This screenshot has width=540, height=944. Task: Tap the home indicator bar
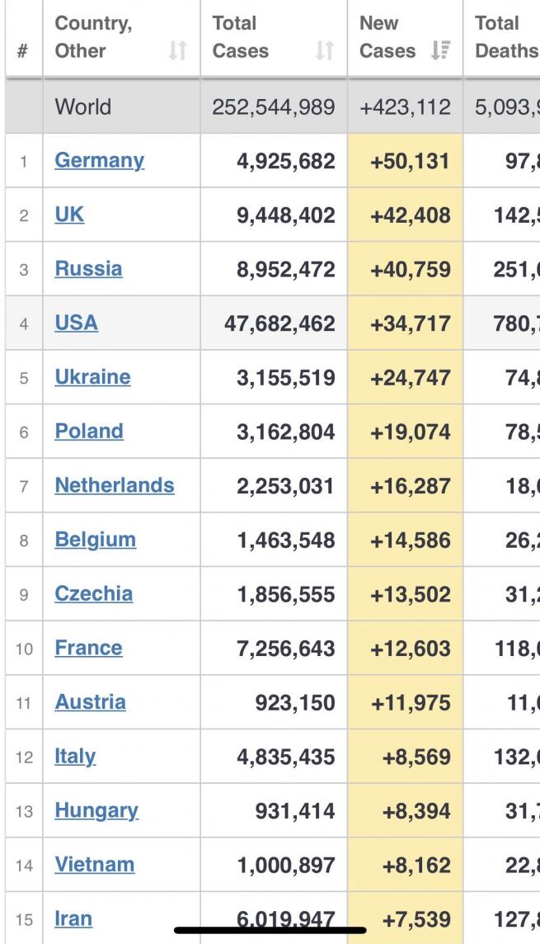270,930
